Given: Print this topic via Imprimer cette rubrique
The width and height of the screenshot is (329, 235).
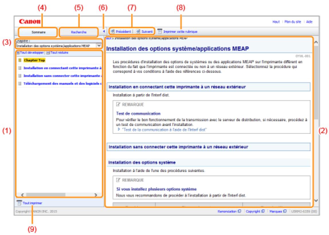Looking at the screenshot, I should tap(180, 32).
